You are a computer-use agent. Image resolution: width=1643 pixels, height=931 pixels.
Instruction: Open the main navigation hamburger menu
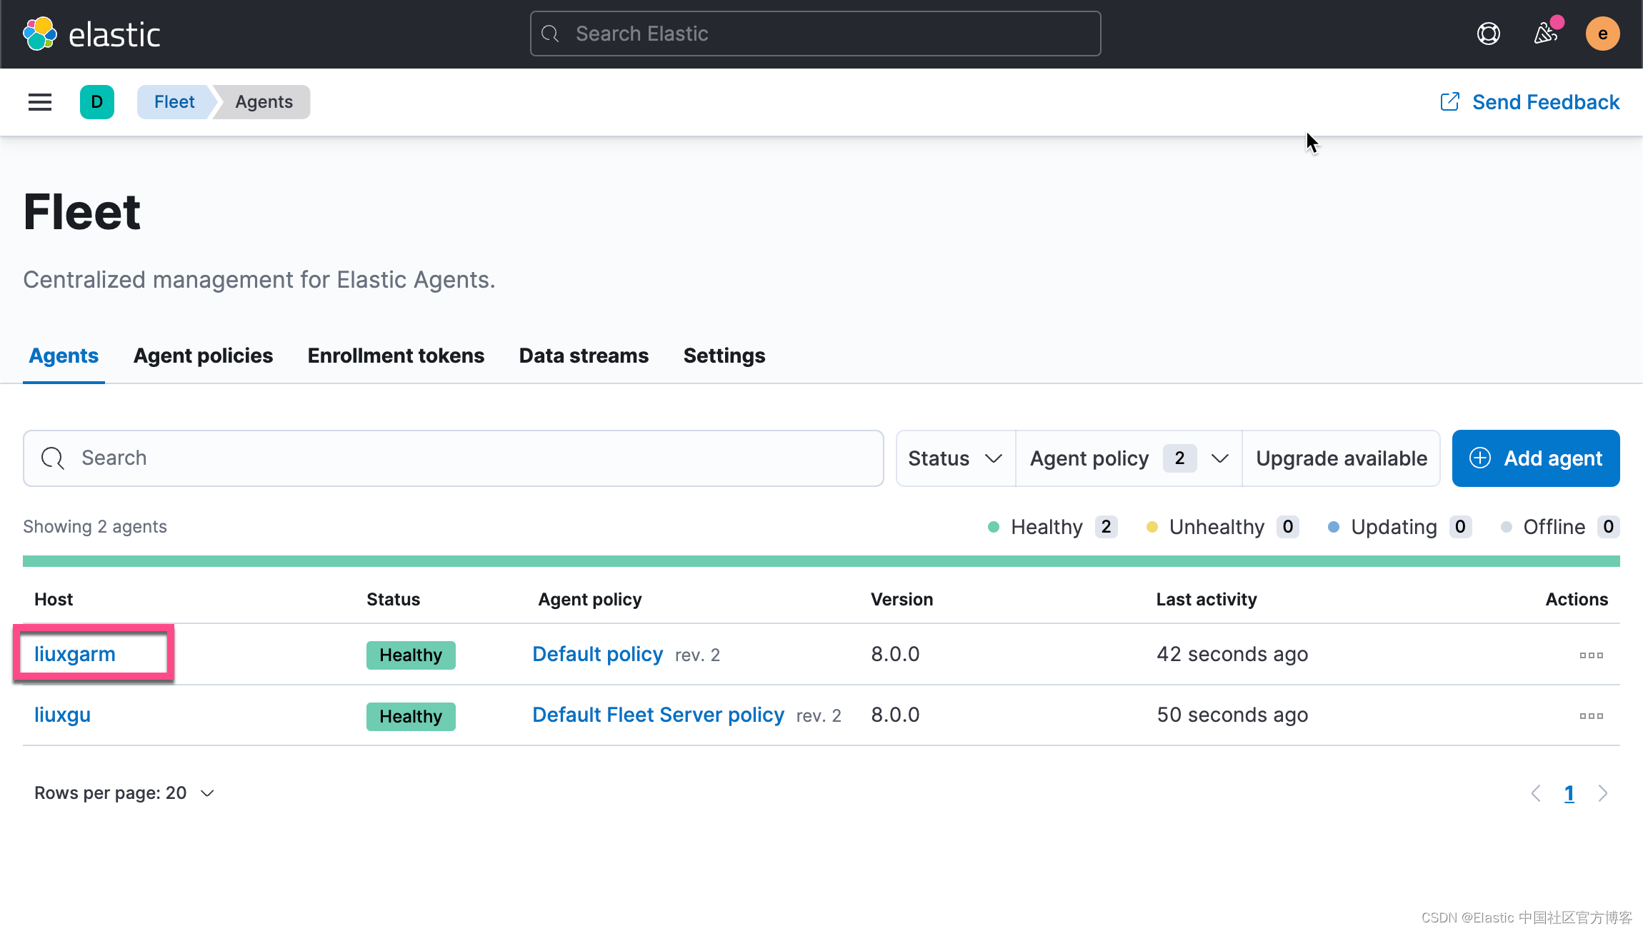click(x=39, y=101)
